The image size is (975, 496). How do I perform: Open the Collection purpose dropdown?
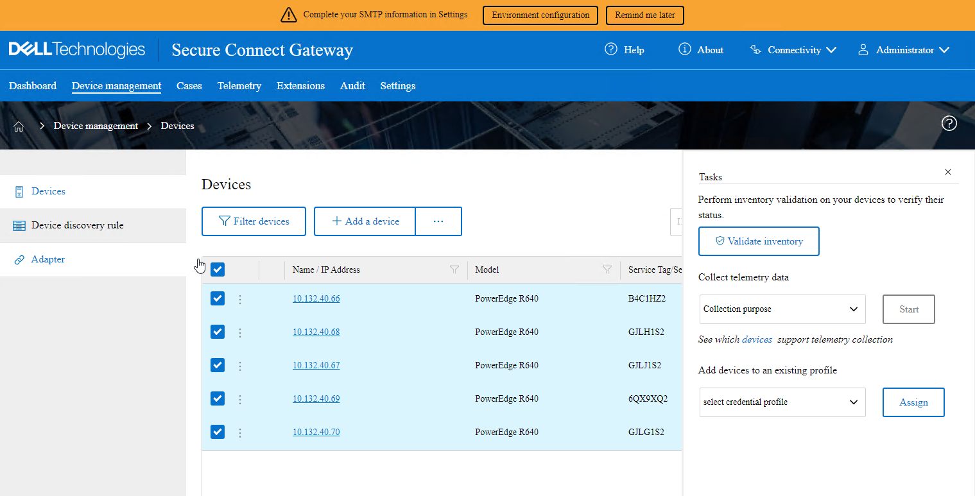(782, 309)
